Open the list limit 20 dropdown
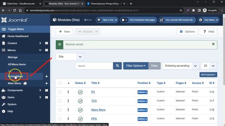The image size is (225, 126). click(x=209, y=66)
